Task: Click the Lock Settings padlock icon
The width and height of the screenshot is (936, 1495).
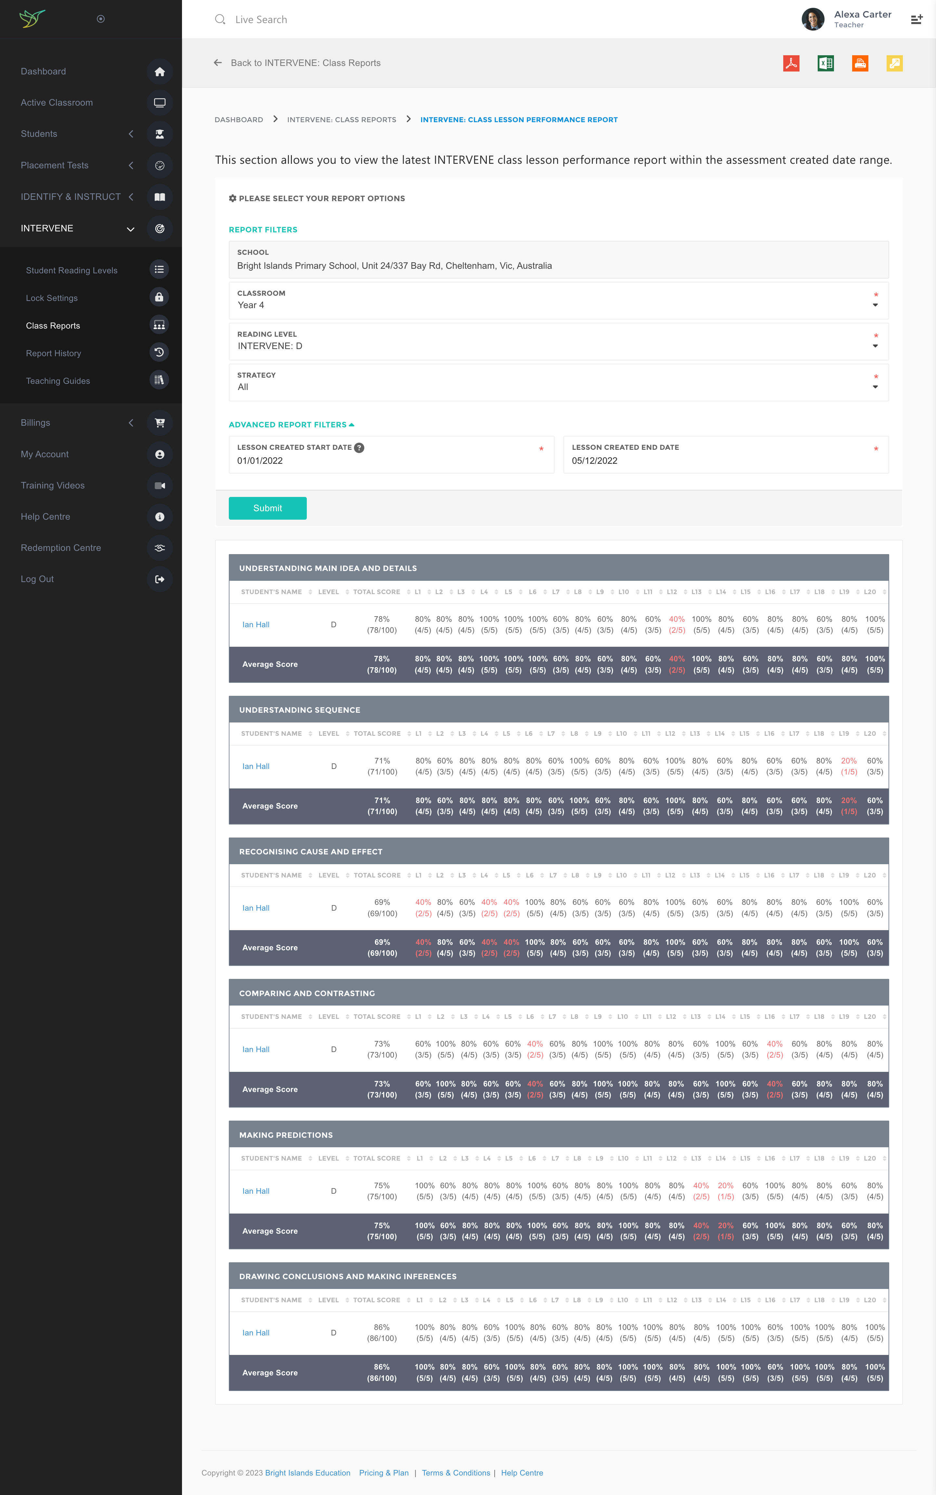Action: coord(159,297)
